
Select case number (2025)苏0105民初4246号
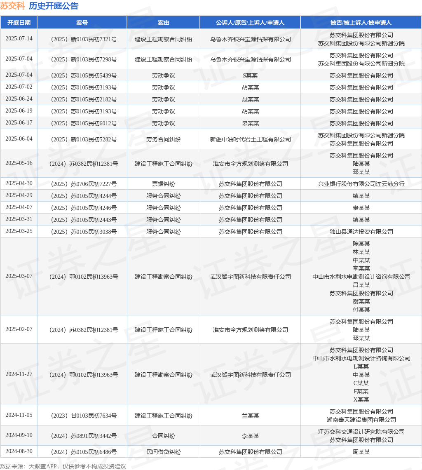click(84, 208)
